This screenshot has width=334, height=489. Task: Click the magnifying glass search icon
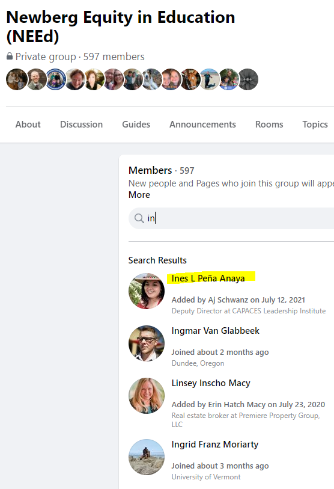pos(139,218)
